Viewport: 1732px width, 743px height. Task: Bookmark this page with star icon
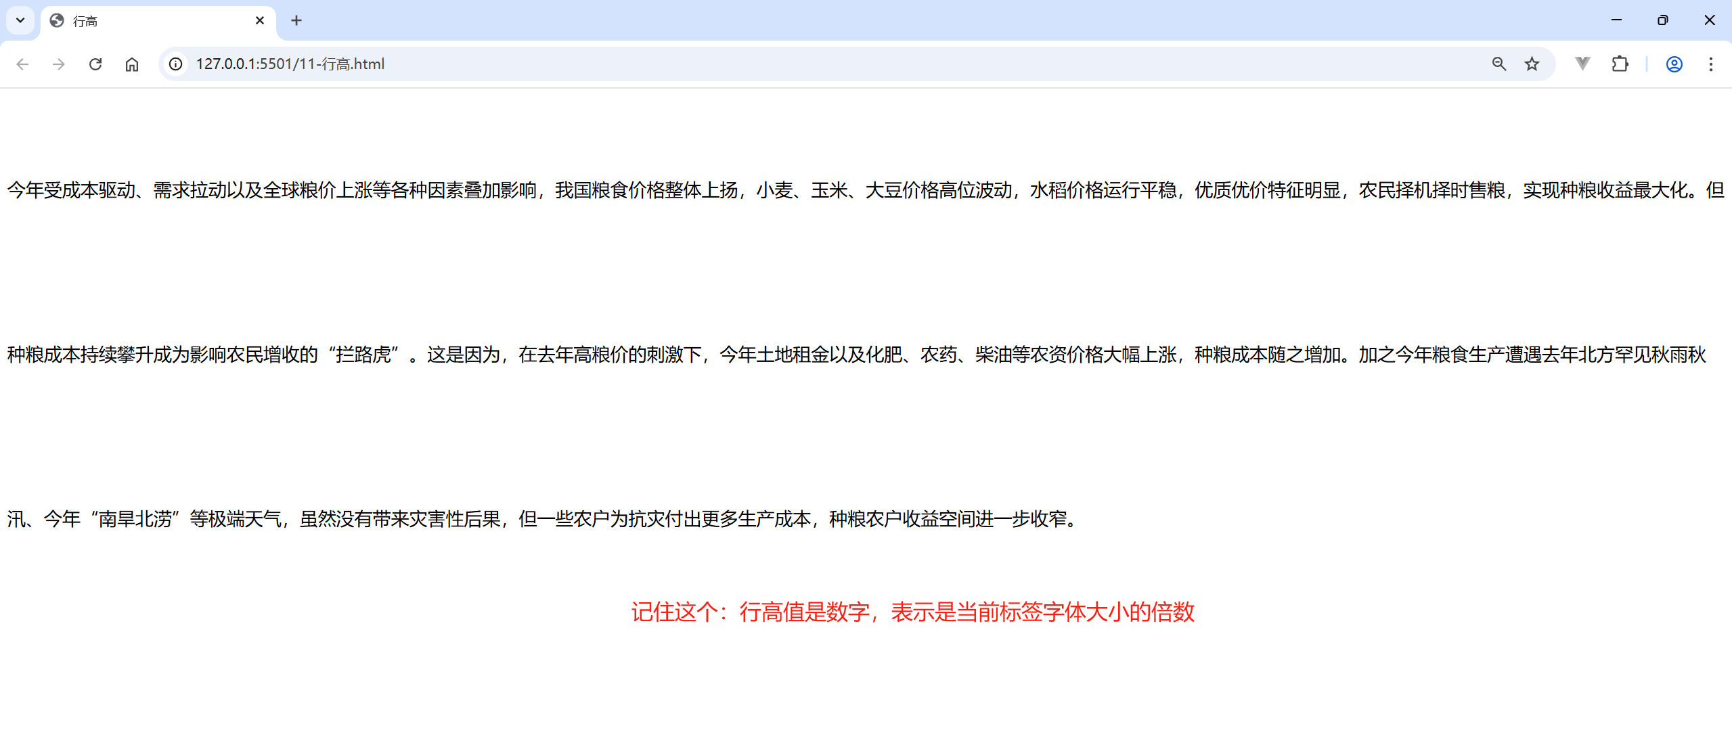click(x=1532, y=64)
